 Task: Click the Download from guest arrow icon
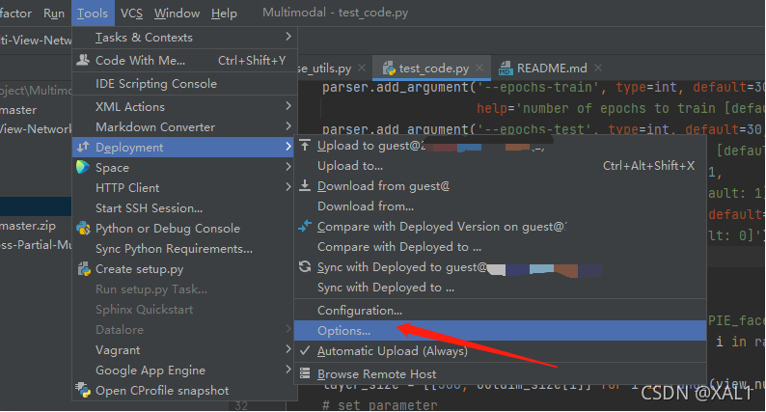[305, 185]
